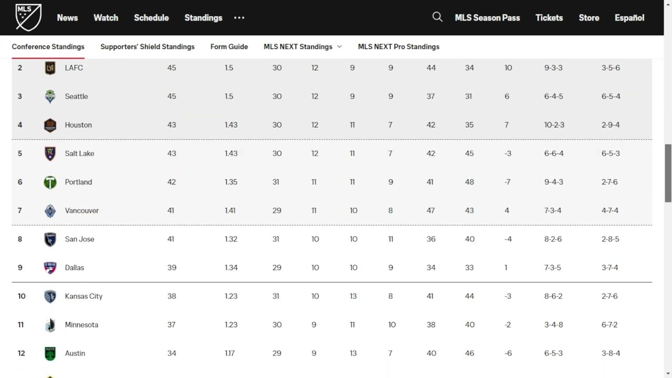Open the Store link
Viewport: 672px width, 378px height.
pyautogui.click(x=589, y=18)
